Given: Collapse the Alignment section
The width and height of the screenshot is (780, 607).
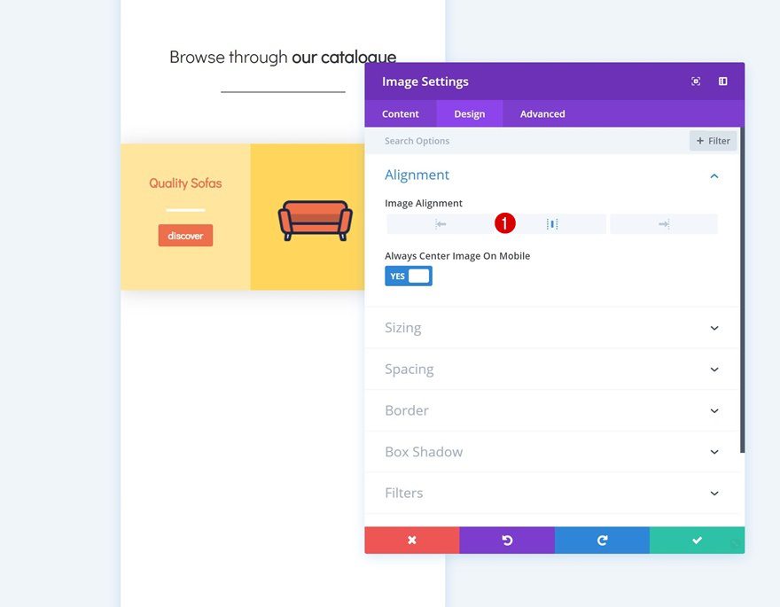Looking at the screenshot, I should pyautogui.click(x=714, y=175).
